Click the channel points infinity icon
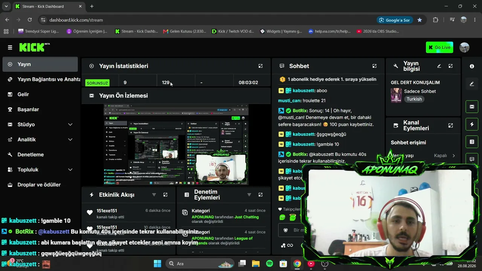Viewport: 482px width, 271px height. [x=290, y=245]
